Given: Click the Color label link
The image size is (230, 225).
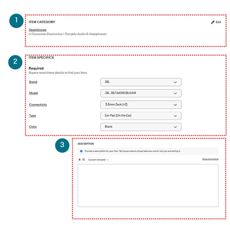Looking at the screenshot, I should pyautogui.click(x=33, y=127).
